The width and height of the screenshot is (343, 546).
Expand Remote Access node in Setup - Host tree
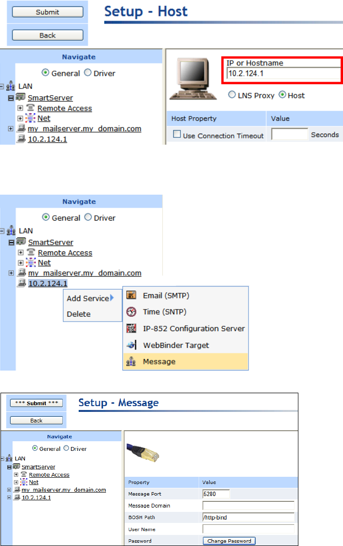pyautogui.click(x=20, y=109)
